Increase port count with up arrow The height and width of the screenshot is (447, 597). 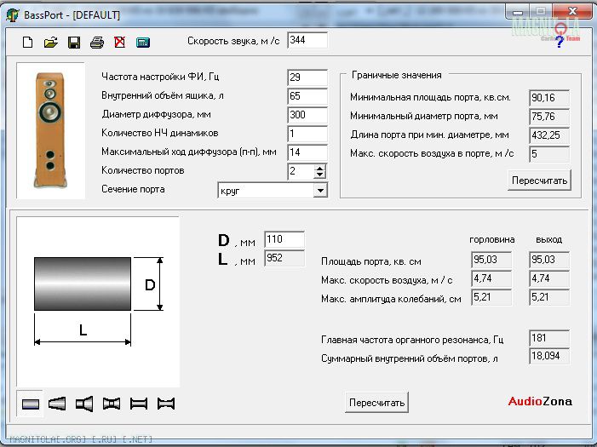320,167
